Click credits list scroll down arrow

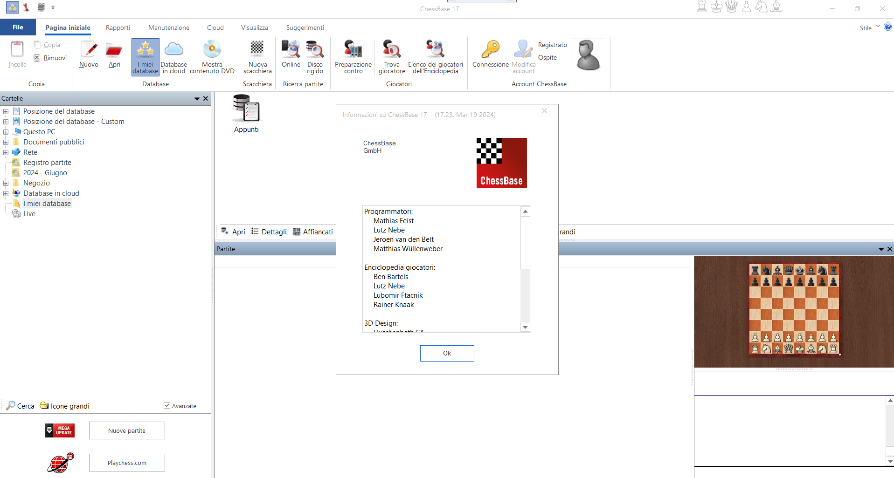pos(526,327)
